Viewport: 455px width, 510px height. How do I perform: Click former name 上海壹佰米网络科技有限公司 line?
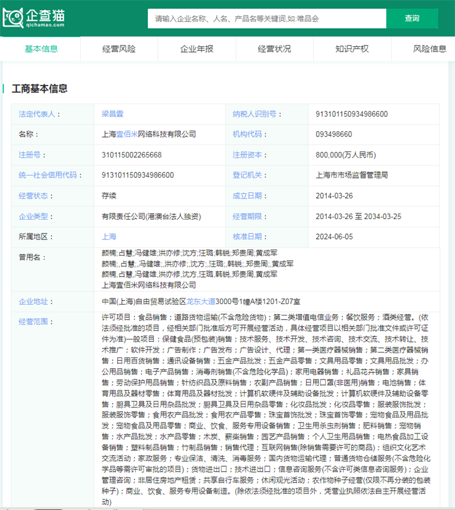pyautogui.click(x=149, y=285)
